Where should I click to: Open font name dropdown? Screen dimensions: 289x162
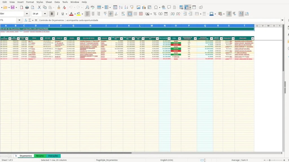point(27,14)
